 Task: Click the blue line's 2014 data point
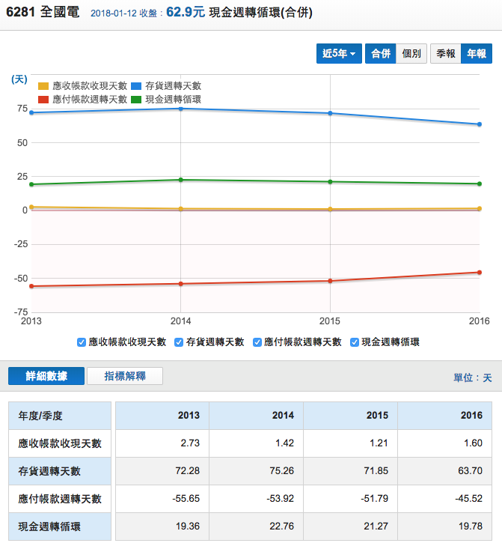pyautogui.click(x=180, y=109)
